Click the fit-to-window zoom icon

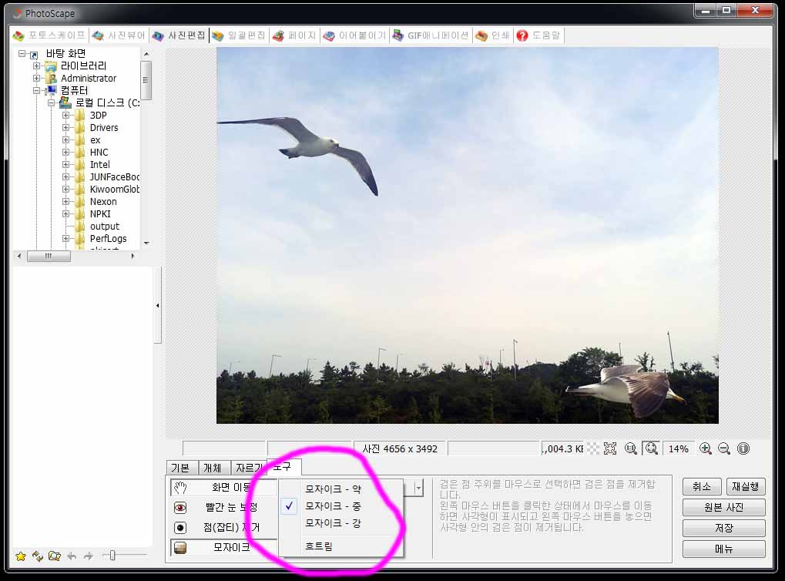[x=652, y=448]
